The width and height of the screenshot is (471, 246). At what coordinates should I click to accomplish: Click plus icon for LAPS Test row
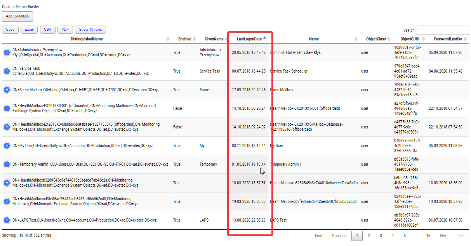pyautogui.click(x=7, y=220)
